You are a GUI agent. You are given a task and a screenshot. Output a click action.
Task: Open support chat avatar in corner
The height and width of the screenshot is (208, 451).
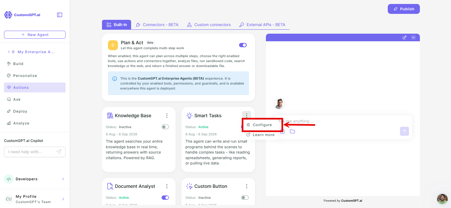tap(442, 199)
